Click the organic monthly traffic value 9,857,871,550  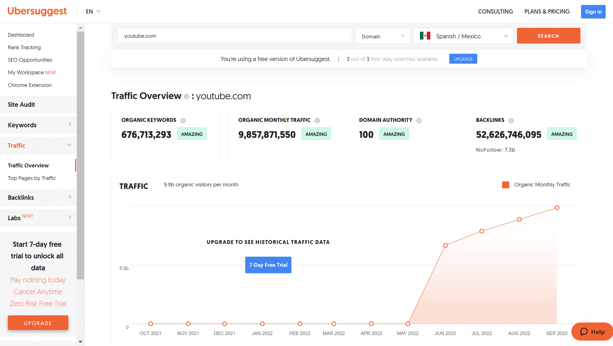pyautogui.click(x=267, y=135)
